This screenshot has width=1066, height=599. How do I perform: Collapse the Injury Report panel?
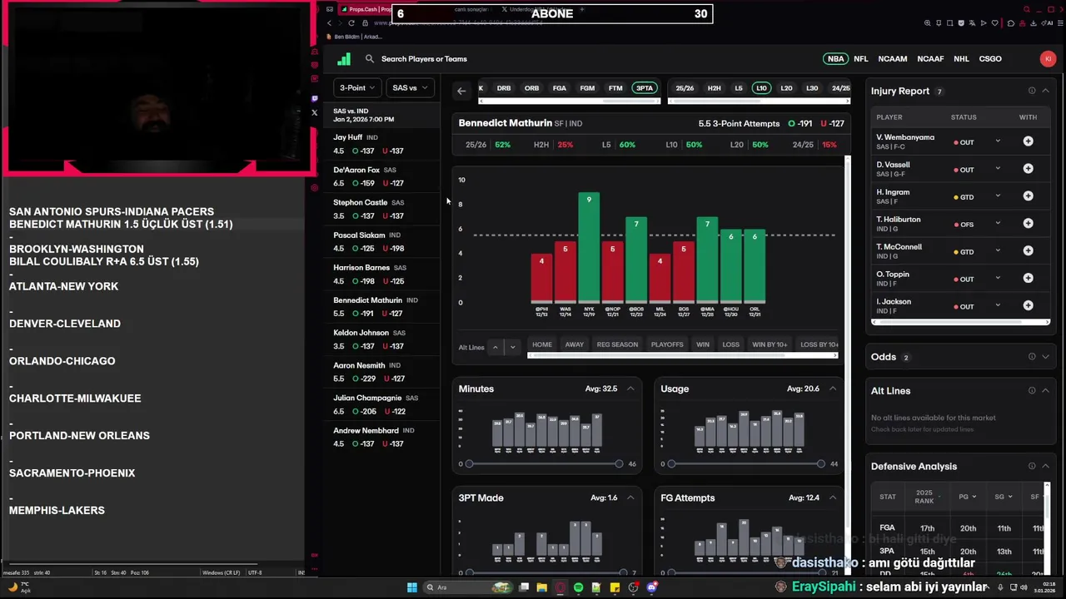1045,91
